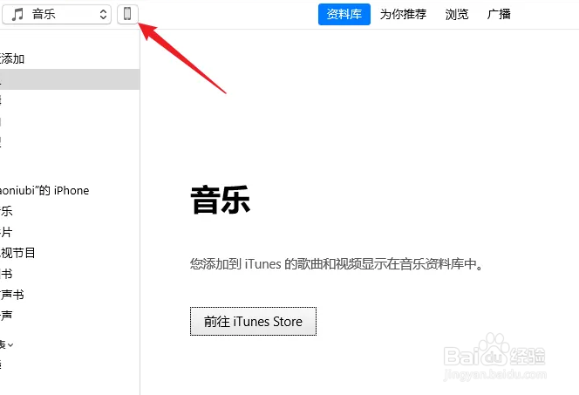Click the 前往 iTunes Store button
The height and width of the screenshot is (395, 579).
[253, 321]
